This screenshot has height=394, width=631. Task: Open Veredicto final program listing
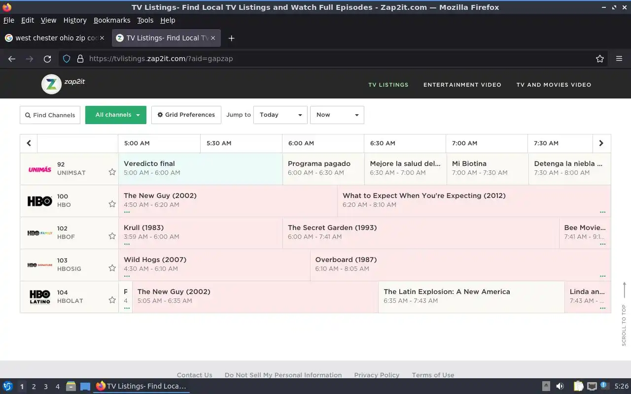(201, 169)
